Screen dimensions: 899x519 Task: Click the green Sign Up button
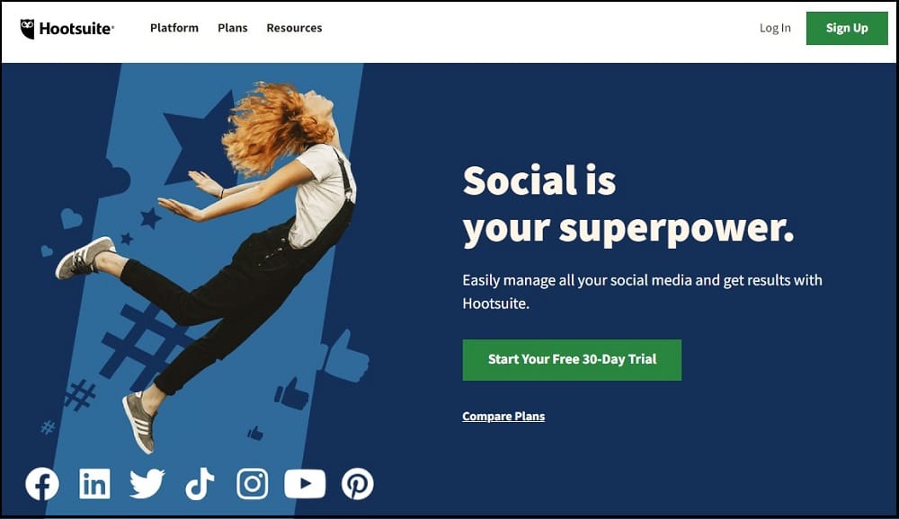[847, 28]
